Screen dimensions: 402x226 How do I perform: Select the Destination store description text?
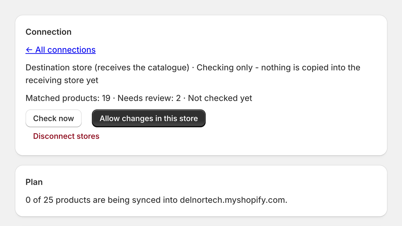click(x=107, y=68)
